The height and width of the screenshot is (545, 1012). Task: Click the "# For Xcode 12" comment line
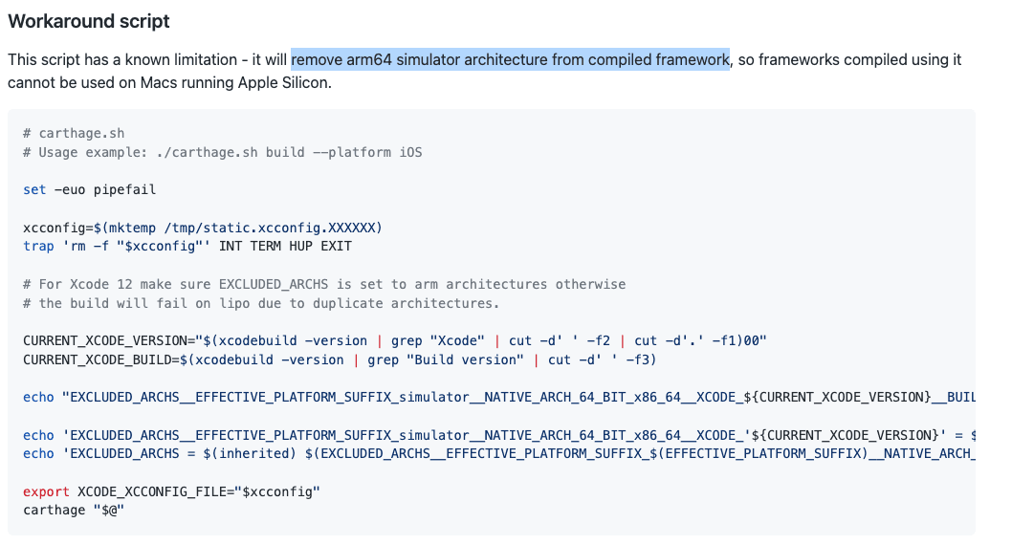click(324, 284)
